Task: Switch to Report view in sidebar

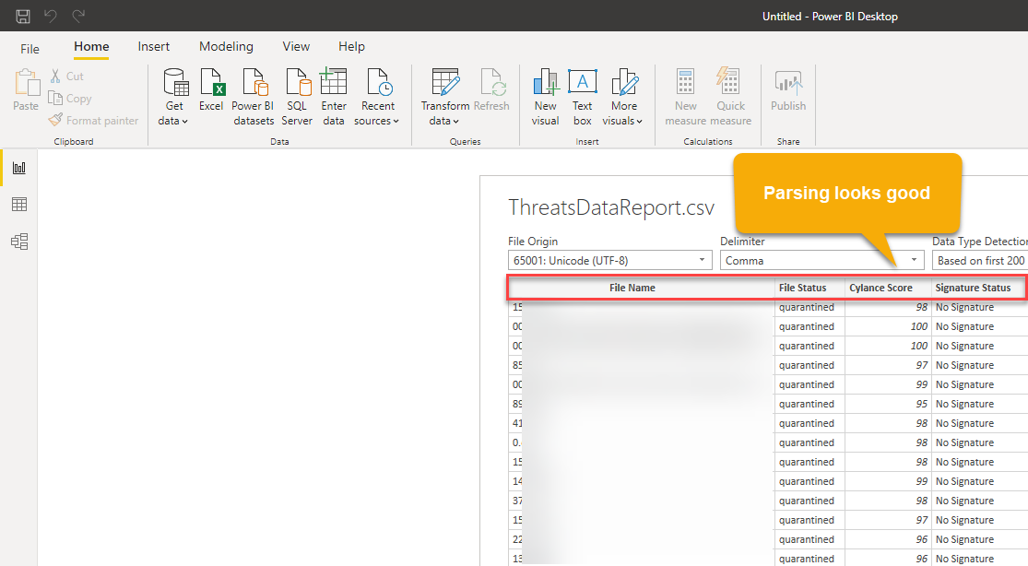Action: click(x=19, y=168)
